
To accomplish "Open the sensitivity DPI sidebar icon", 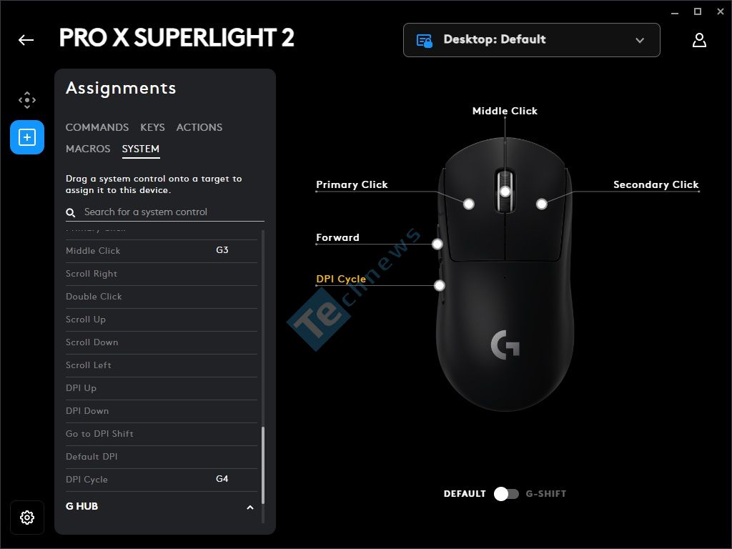I will tap(27, 100).
